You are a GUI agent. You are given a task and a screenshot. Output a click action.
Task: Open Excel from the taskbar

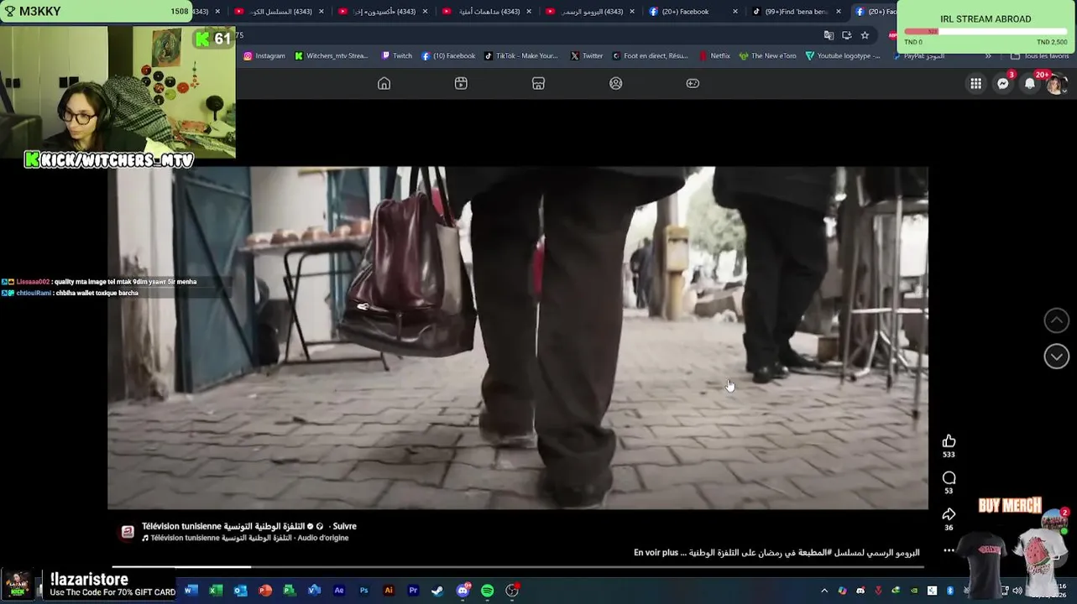click(215, 591)
